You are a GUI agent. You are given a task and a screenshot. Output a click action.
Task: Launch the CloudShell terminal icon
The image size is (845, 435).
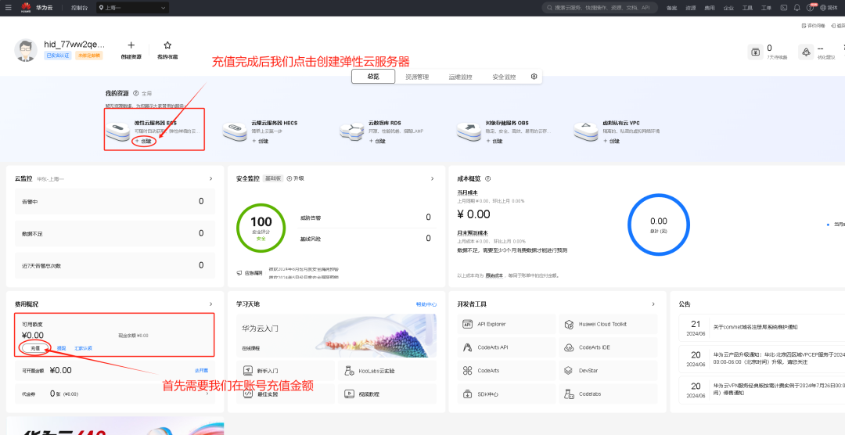point(783,8)
